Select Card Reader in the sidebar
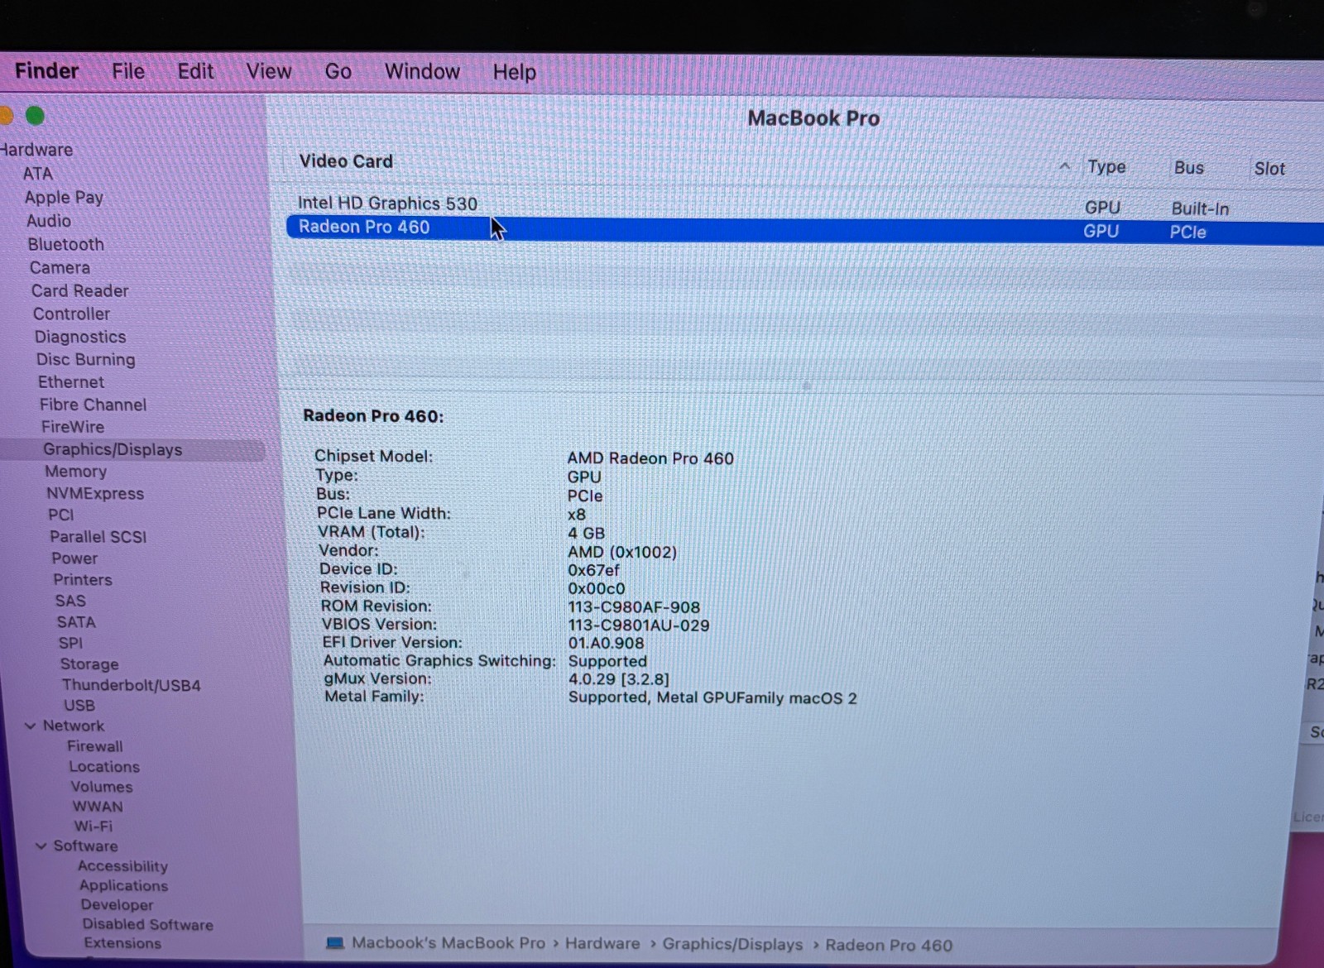1324x968 pixels. click(80, 290)
